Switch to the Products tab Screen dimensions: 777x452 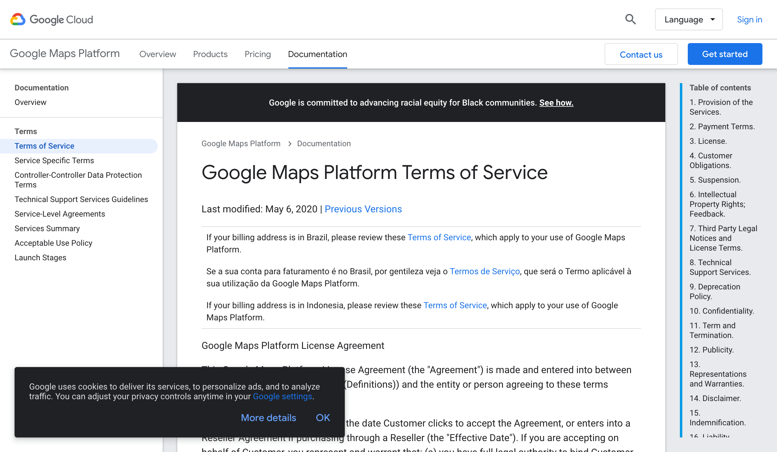coord(210,54)
